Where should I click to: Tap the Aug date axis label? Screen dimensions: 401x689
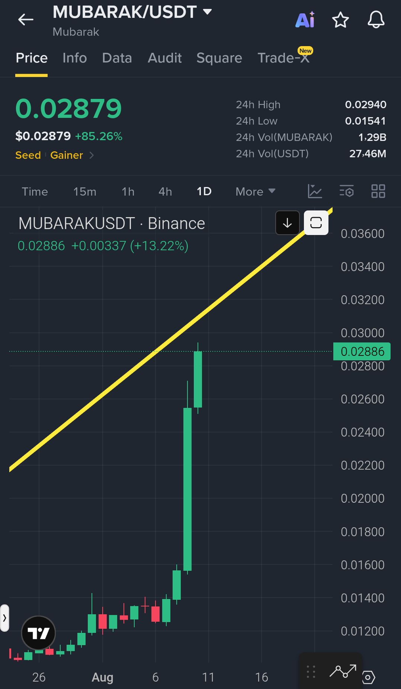102,677
